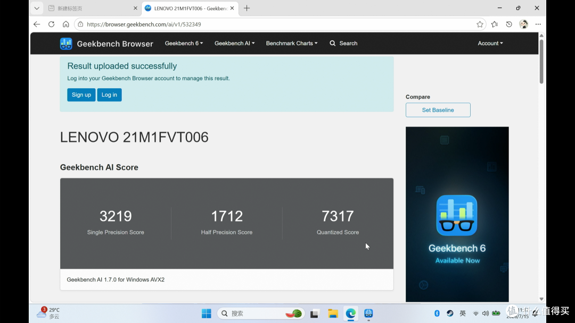The height and width of the screenshot is (323, 575).
Task: Click the LENOVO 21M1FVT006 heading
Action: click(134, 137)
